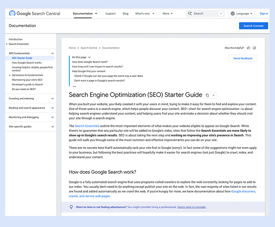Expand the Crawling and indexing section
Viewport: 275px width, 227px height.
click(52, 99)
